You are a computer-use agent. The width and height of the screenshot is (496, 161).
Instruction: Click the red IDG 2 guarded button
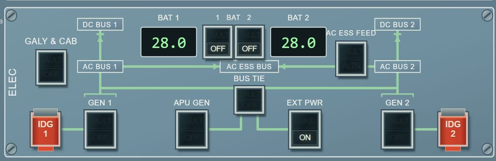pyautogui.click(x=453, y=130)
